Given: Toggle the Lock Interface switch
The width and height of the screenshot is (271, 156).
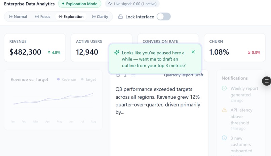Looking at the screenshot, I should tap(164, 17).
